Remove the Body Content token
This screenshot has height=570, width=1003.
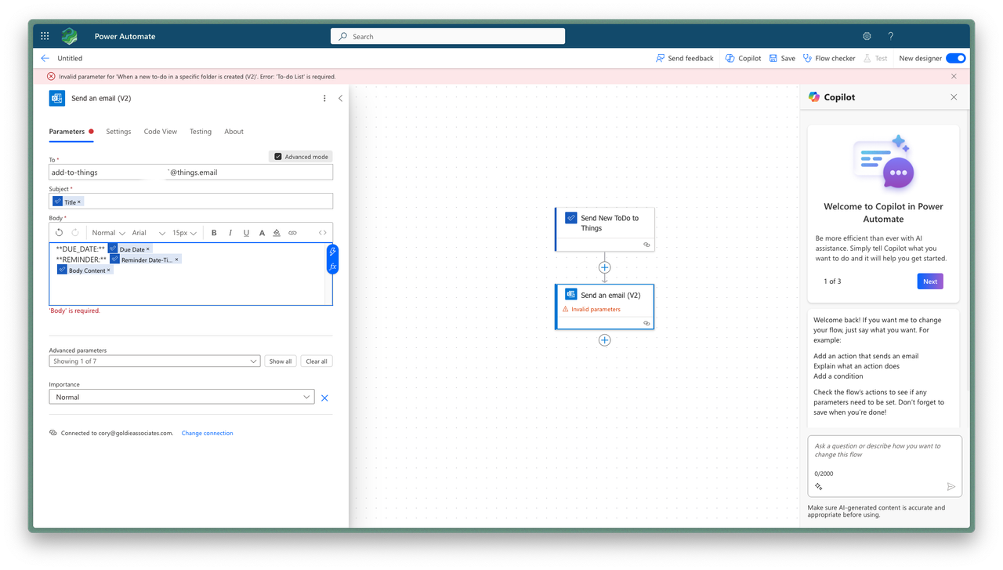[x=109, y=270]
